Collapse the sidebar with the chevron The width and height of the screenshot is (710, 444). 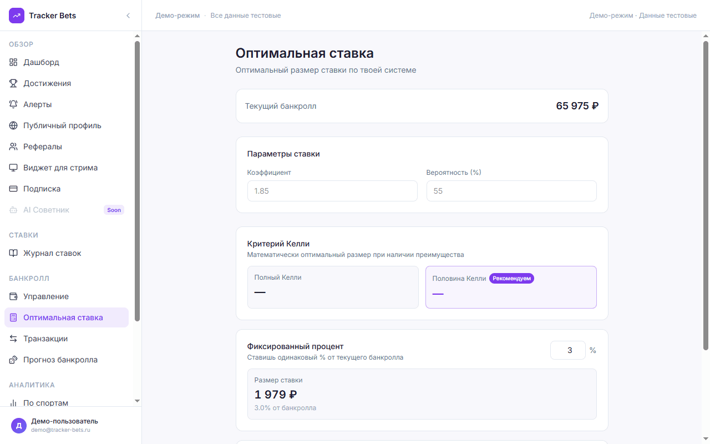tap(128, 16)
